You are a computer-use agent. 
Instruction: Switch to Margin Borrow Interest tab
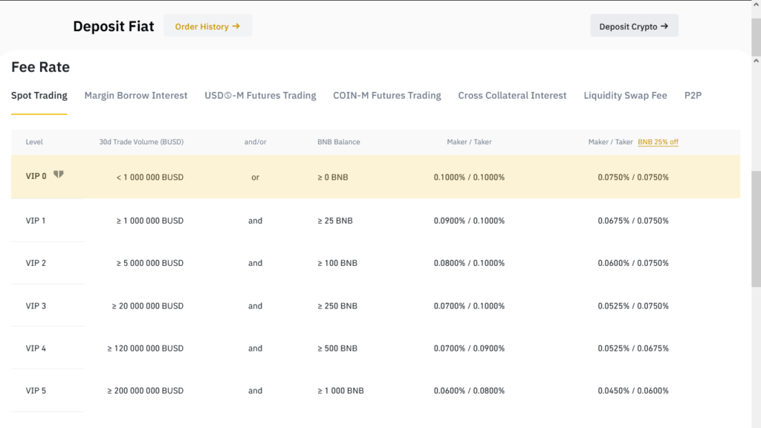pos(136,95)
